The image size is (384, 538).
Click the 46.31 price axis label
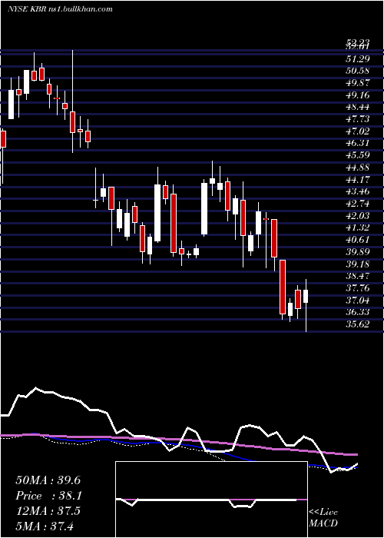coord(358,143)
